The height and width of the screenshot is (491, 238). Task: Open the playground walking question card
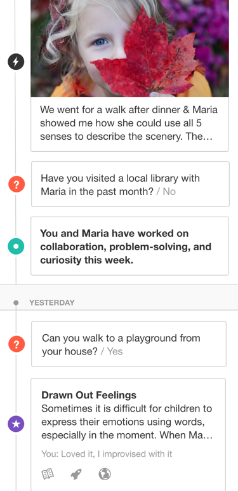129,344
